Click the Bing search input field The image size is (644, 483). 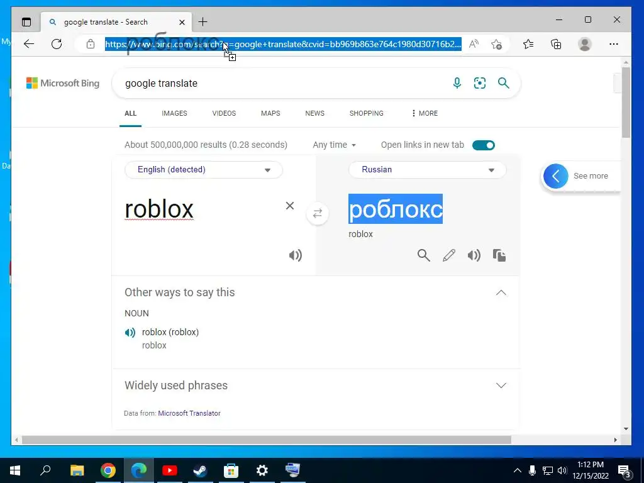[x=284, y=84]
